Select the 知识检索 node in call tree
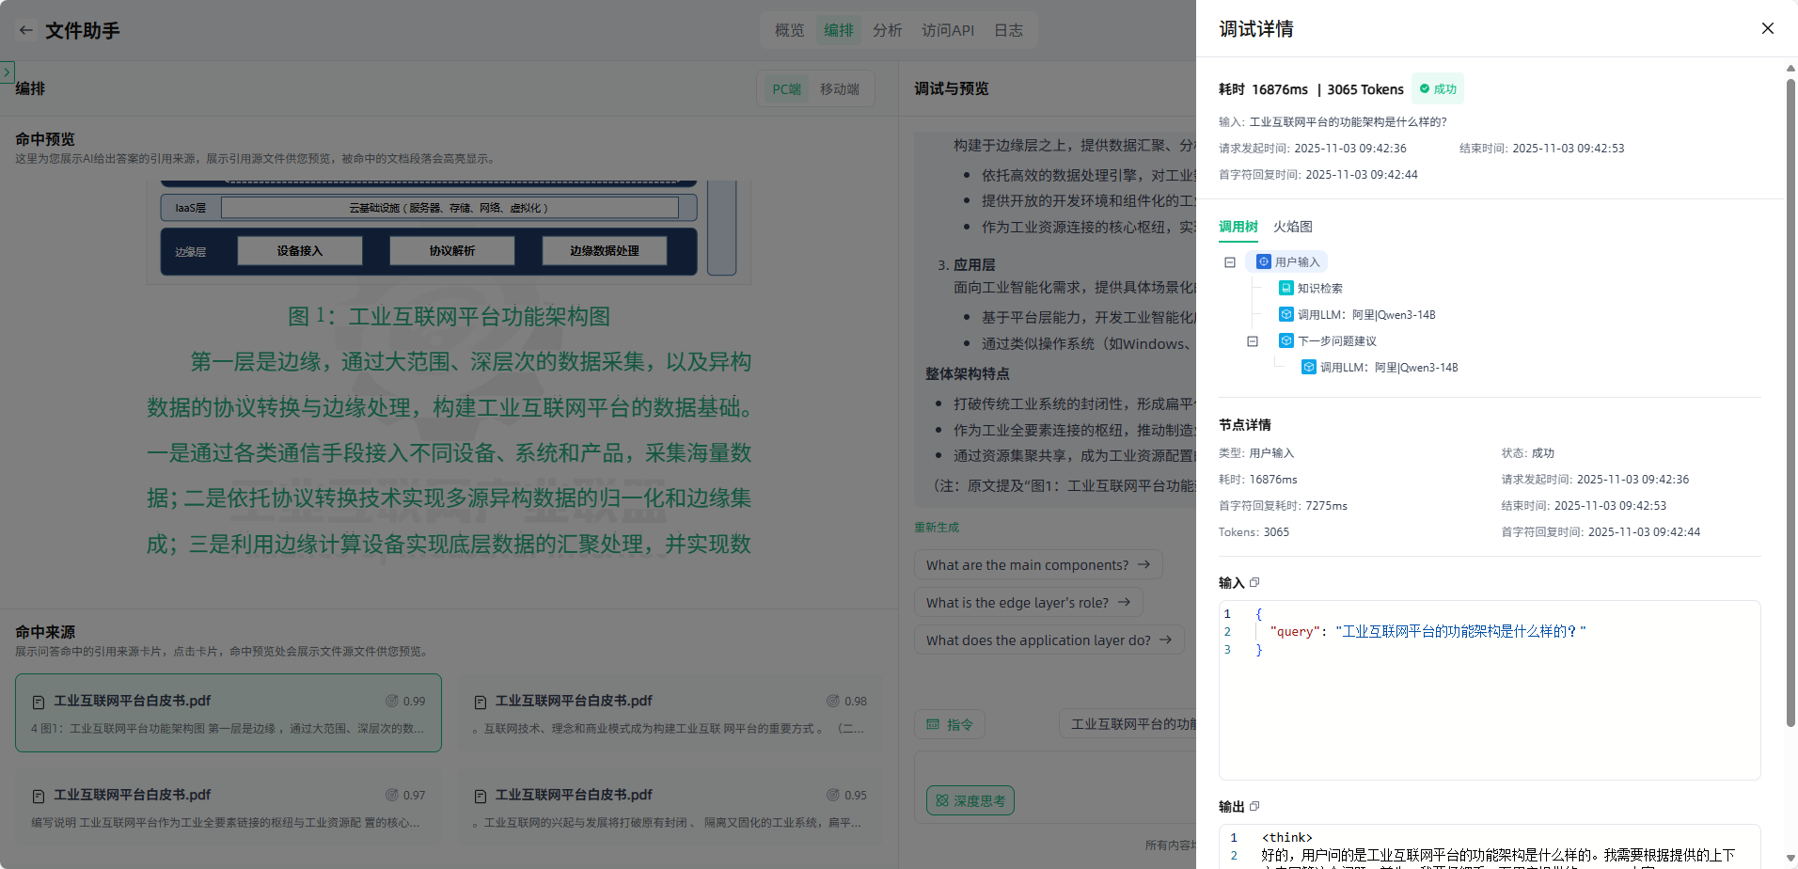 coord(1318,289)
